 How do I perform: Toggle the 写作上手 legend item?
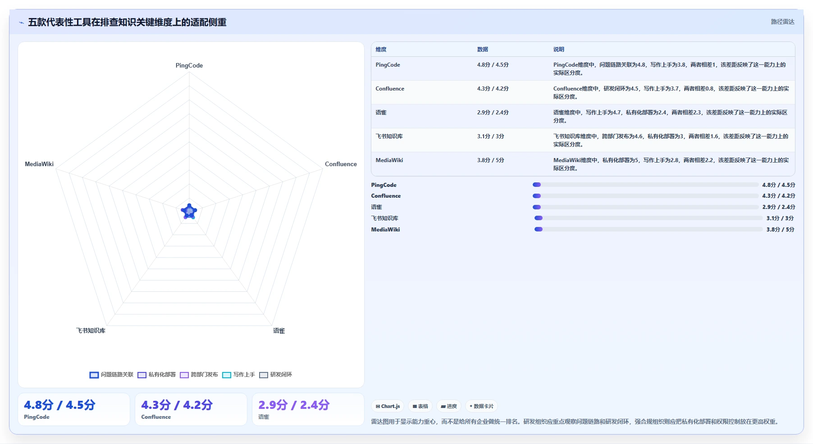click(238, 375)
